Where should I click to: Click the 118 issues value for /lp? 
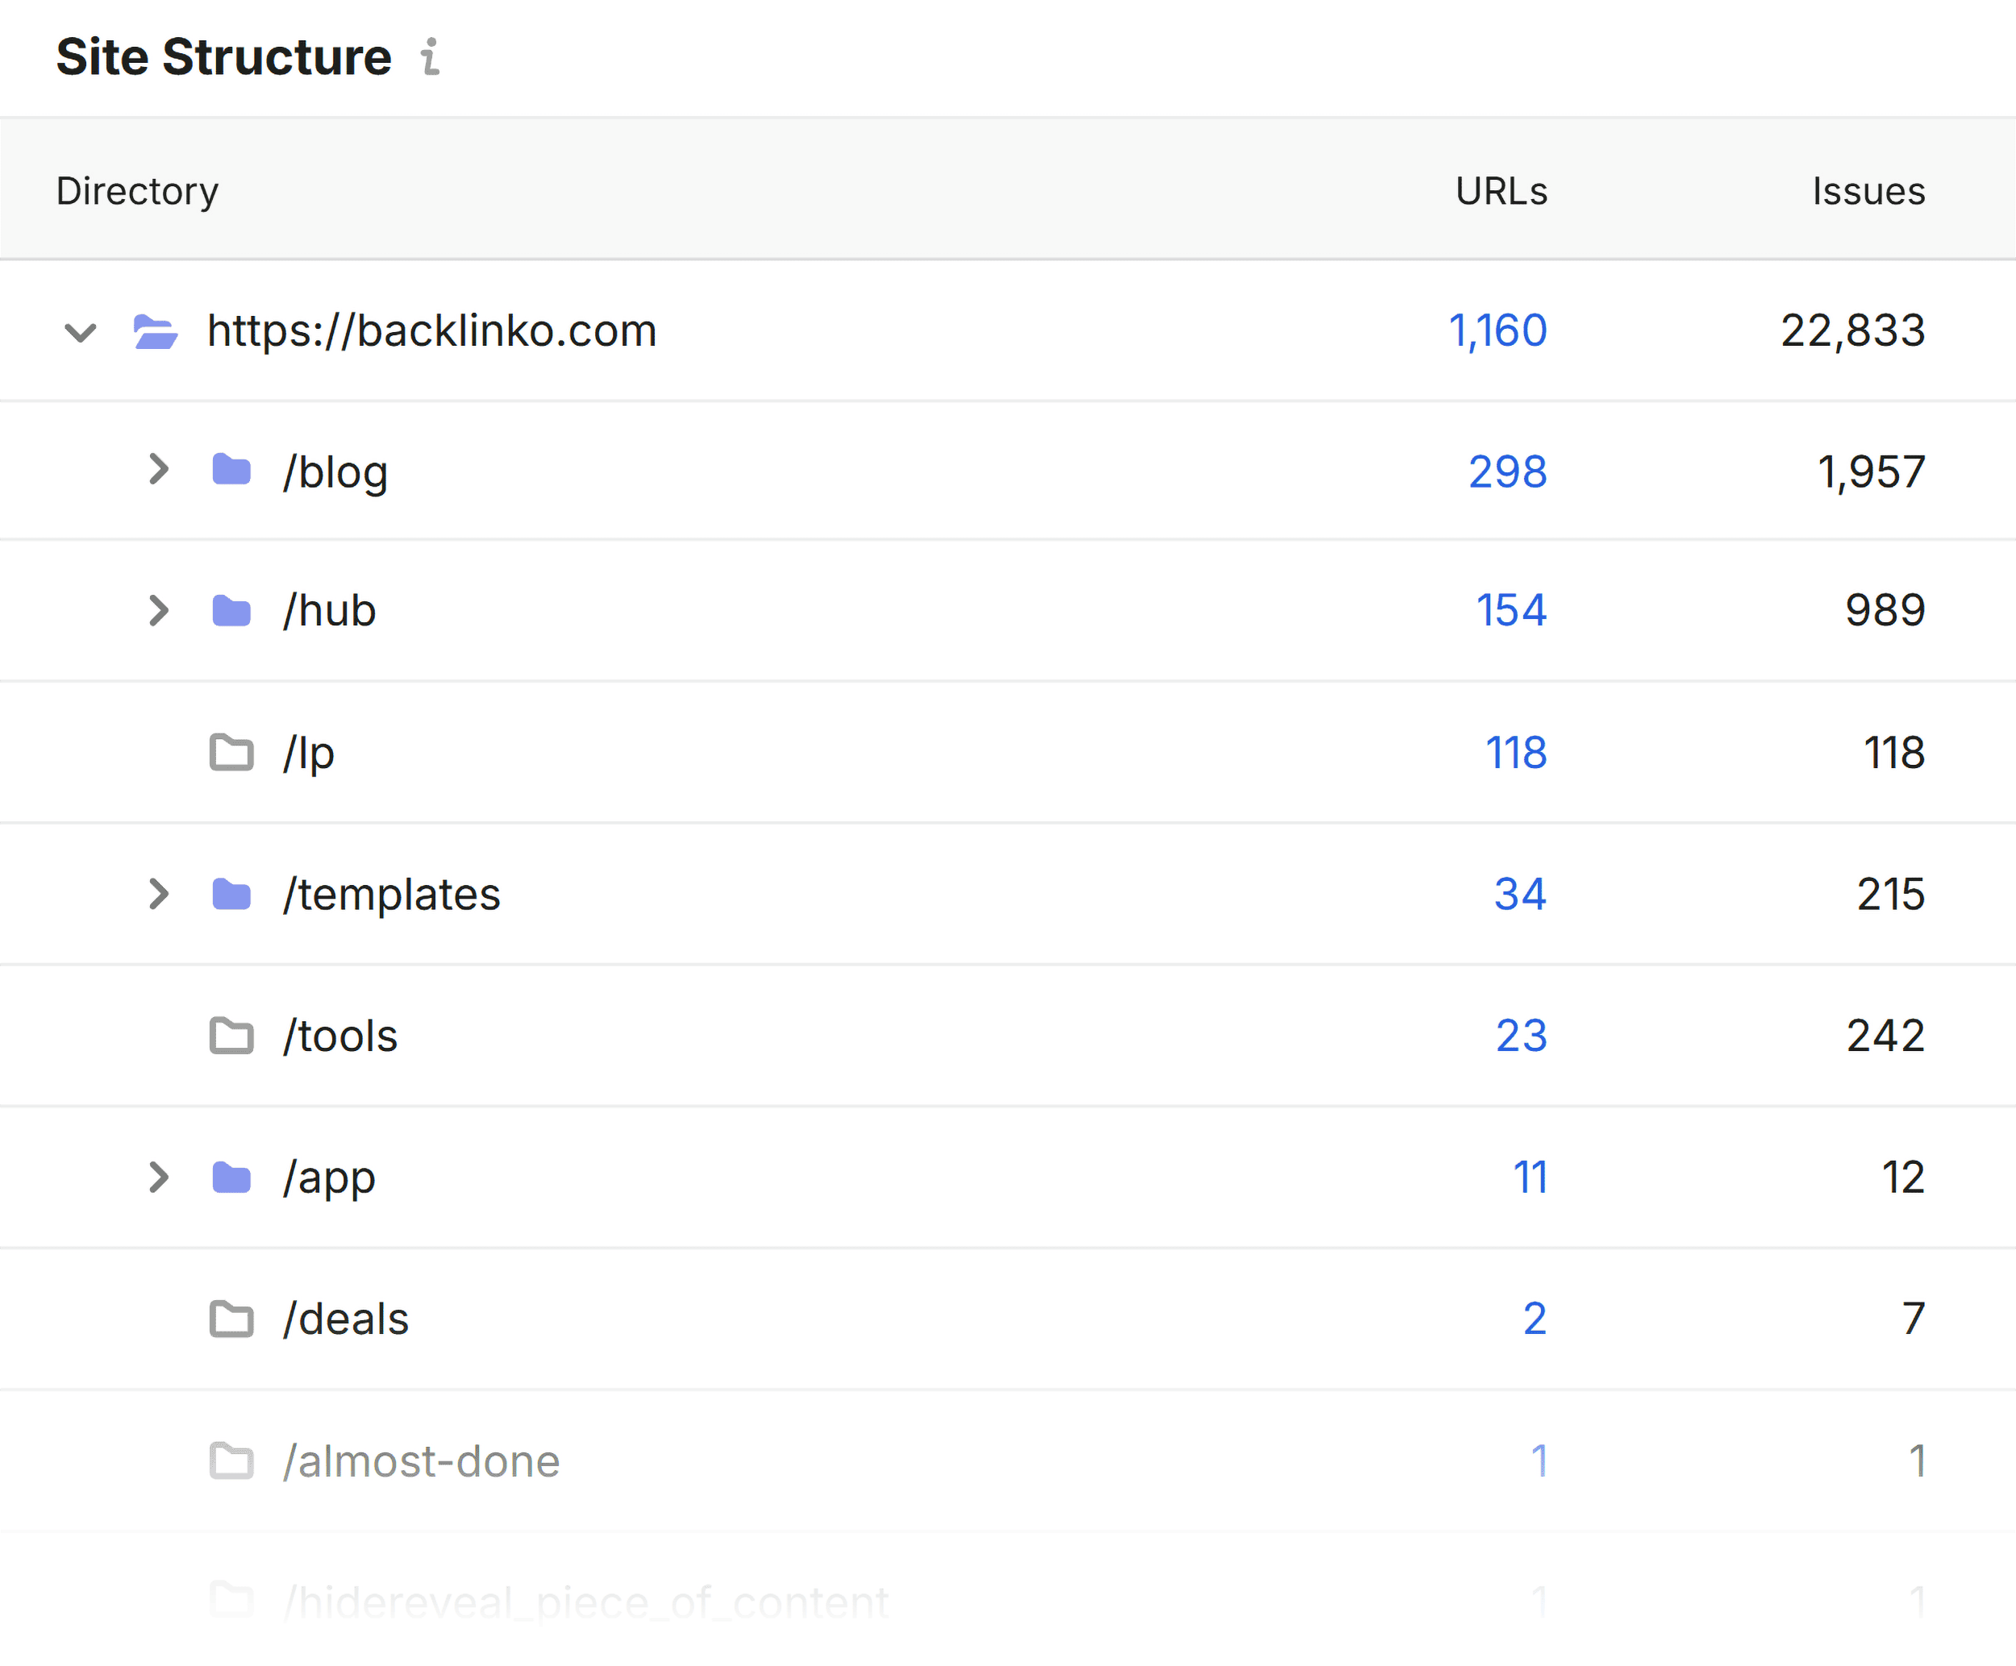tap(1894, 752)
